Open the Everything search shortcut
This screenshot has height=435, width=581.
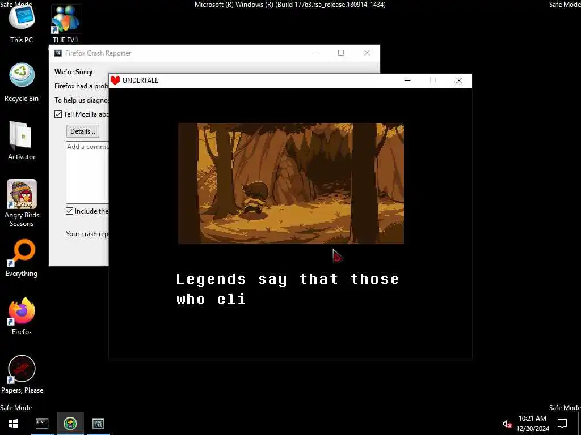tap(22, 258)
